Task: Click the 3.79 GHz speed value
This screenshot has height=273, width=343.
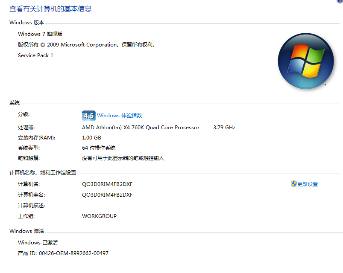Action: click(224, 127)
